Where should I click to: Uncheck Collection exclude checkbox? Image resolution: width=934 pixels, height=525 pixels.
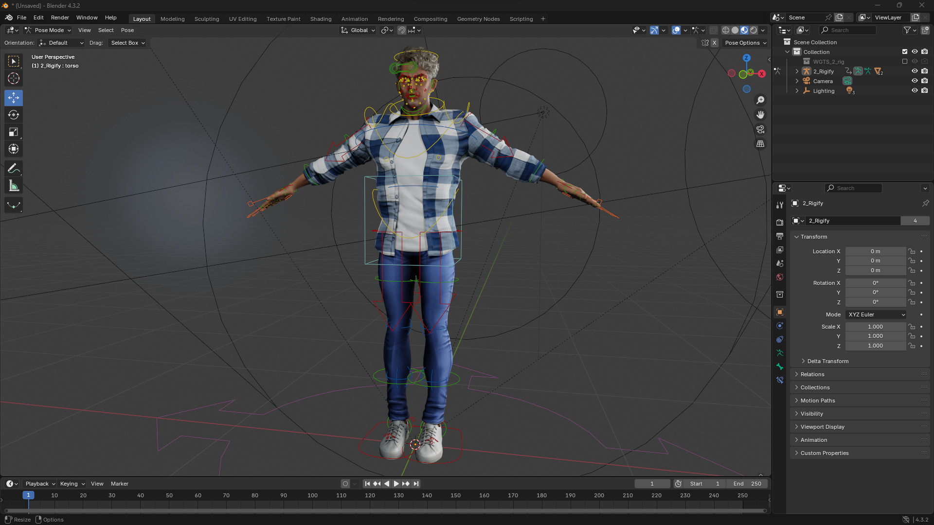tap(905, 52)
